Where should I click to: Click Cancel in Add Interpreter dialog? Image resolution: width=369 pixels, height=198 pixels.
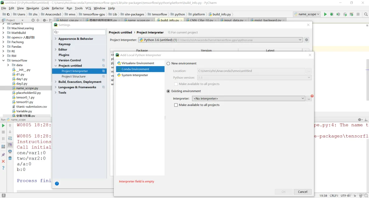click(302, 192)
